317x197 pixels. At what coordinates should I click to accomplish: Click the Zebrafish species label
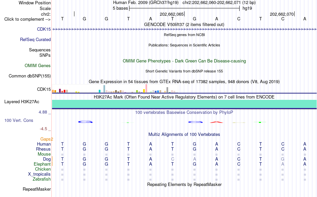pos(42,179)
